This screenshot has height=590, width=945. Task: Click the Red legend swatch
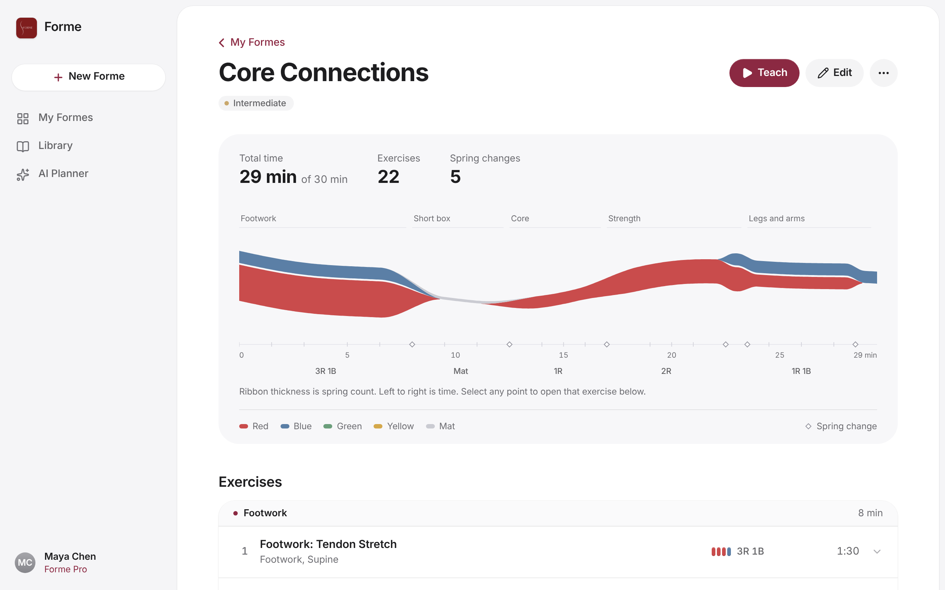point(244,426)
